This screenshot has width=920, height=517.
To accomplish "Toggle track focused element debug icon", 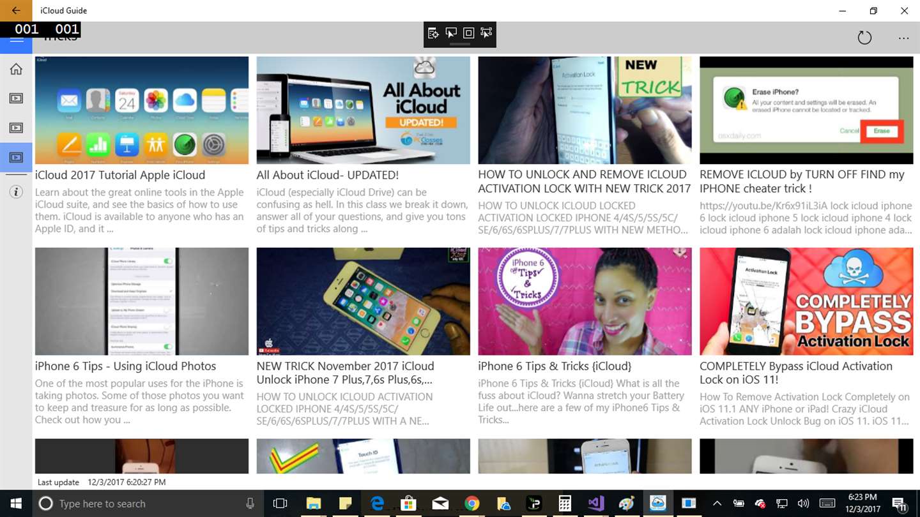I will point(486,33).
